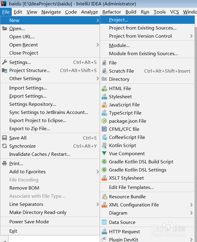Expand the Plugin DevKit submenu arrow

[x=191, y=240]
